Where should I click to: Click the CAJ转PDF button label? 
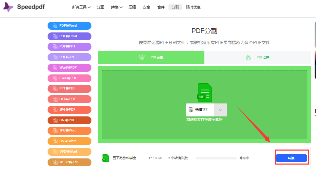coord(67,120)
